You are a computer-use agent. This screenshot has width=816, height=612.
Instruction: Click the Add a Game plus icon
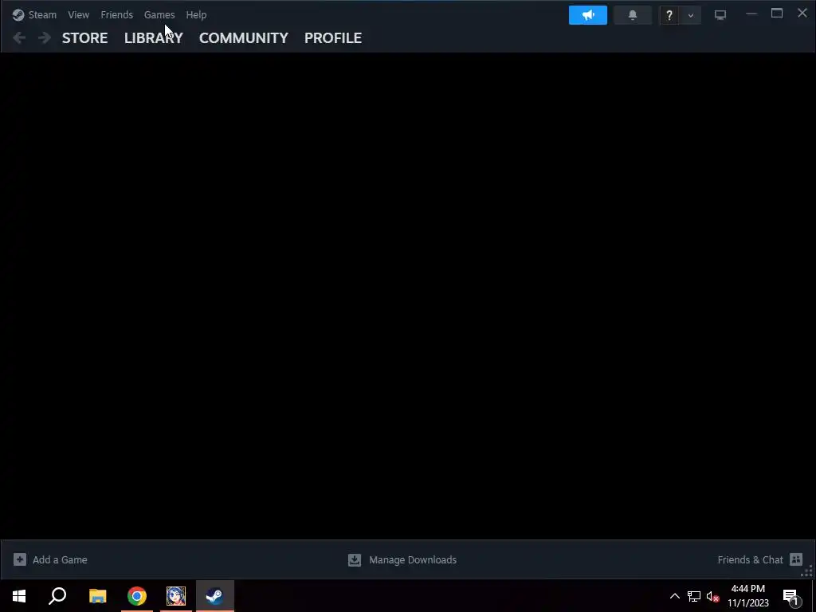[20, 559]
